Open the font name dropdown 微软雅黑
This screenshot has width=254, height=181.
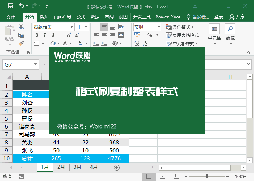click(x=54, y=27)
